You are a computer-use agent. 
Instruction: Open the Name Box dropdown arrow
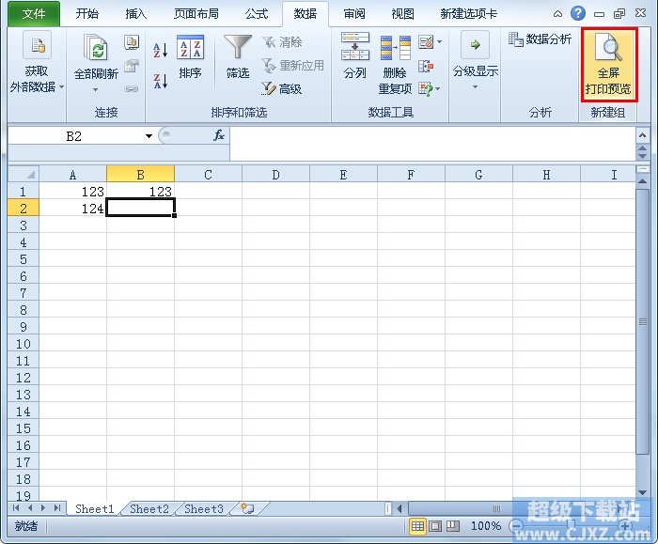pos(149,136)
